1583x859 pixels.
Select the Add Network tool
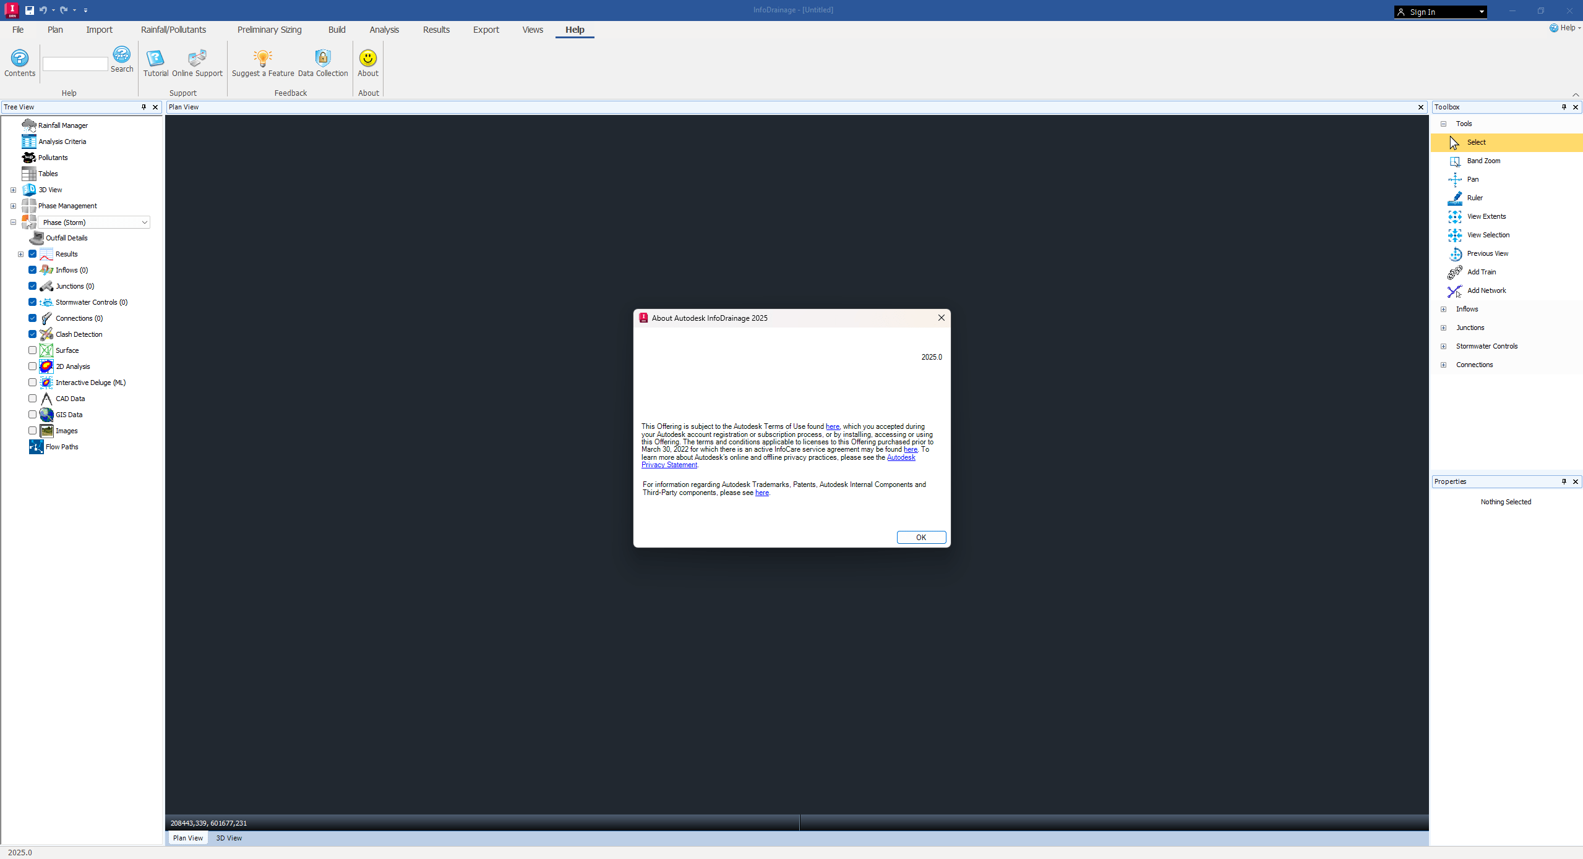[1486, 290]
